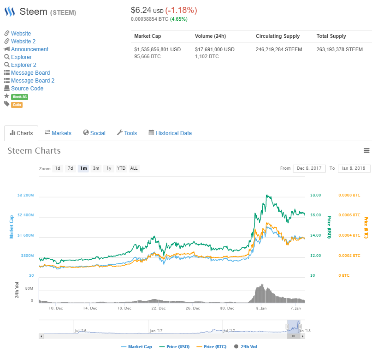372x351 pixels.
Task: Set chart zoom to ALL
Action: pyautogui.click(x=134, y=168)
